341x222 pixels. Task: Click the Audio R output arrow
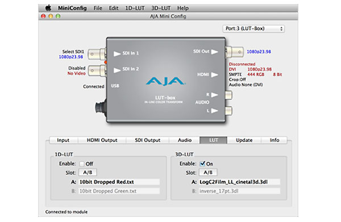(215, 95)
